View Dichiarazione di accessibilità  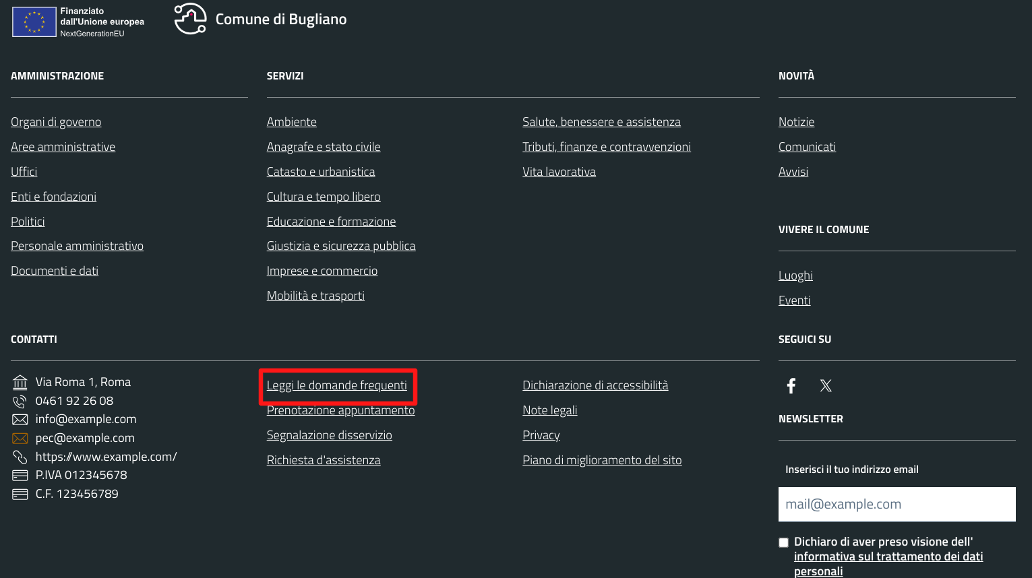(595, 385)
